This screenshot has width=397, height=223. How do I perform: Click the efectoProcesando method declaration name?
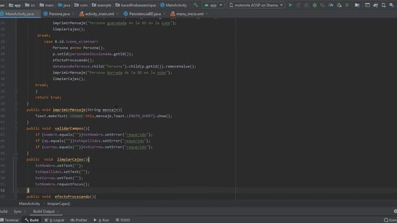point(72,196)
